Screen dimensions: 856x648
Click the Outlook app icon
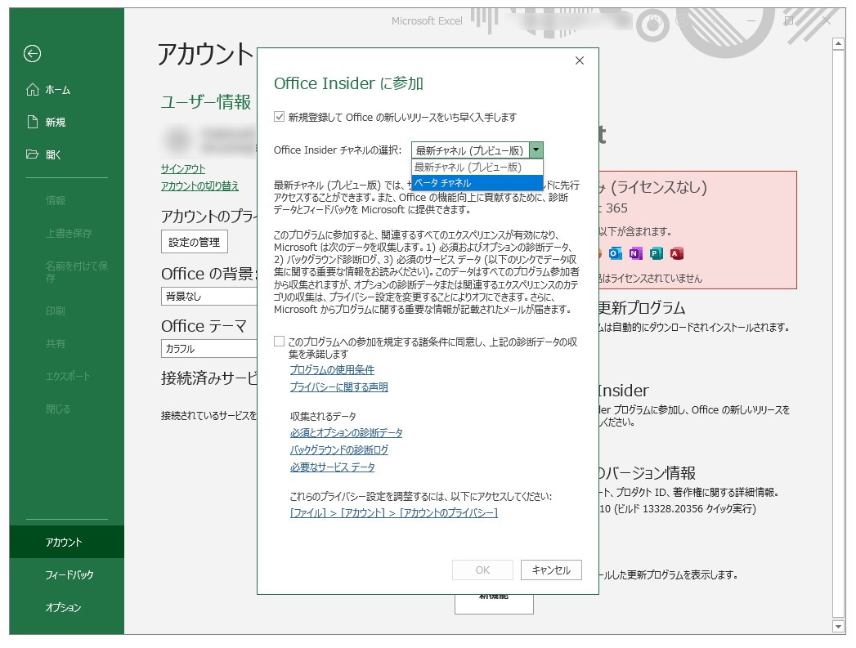tap(615, 253)
